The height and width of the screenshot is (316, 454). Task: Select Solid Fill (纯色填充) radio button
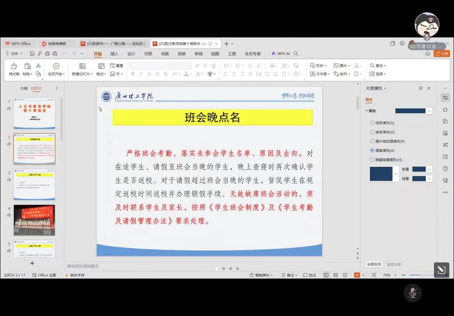coord(372,123)
